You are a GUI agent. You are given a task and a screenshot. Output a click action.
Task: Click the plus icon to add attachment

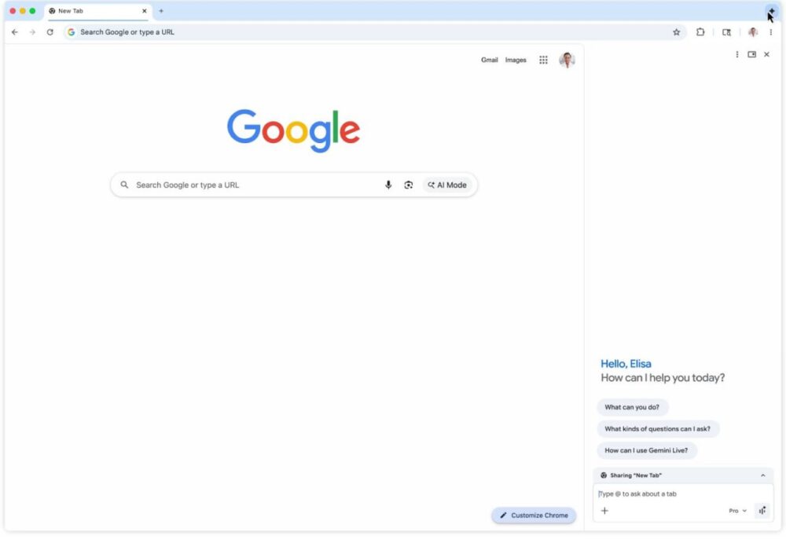click(x=604, y=511)
